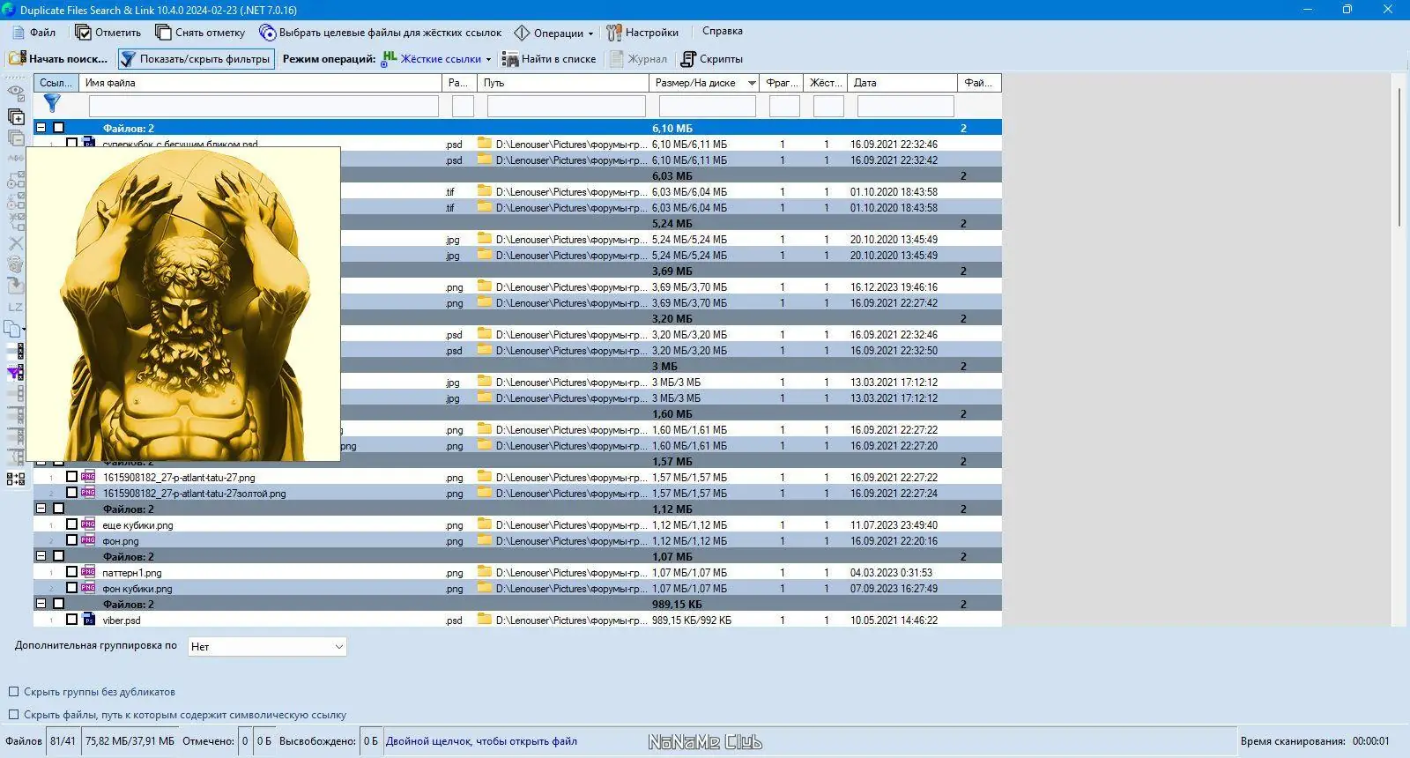Click Выбрать целевые файлы для жёстких ссылок
The image size is (1410, 758).
pyautogui.click(x=381, y=33)
